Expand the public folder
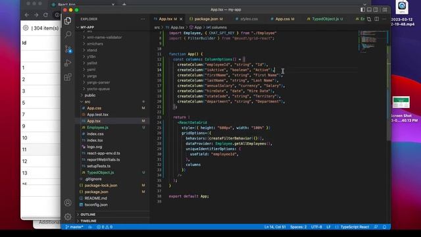421x237 pixels. (90, 95)
